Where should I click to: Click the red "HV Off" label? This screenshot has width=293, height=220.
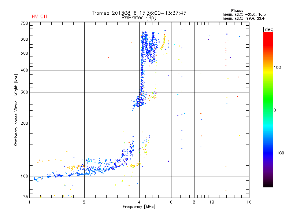40,16
